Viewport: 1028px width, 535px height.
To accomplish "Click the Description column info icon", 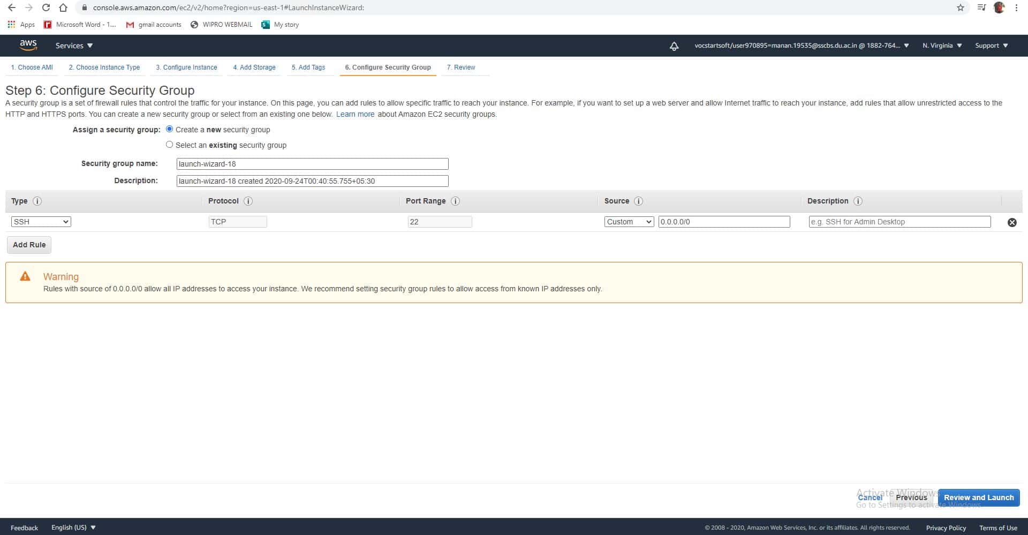I will coord(858,201).
